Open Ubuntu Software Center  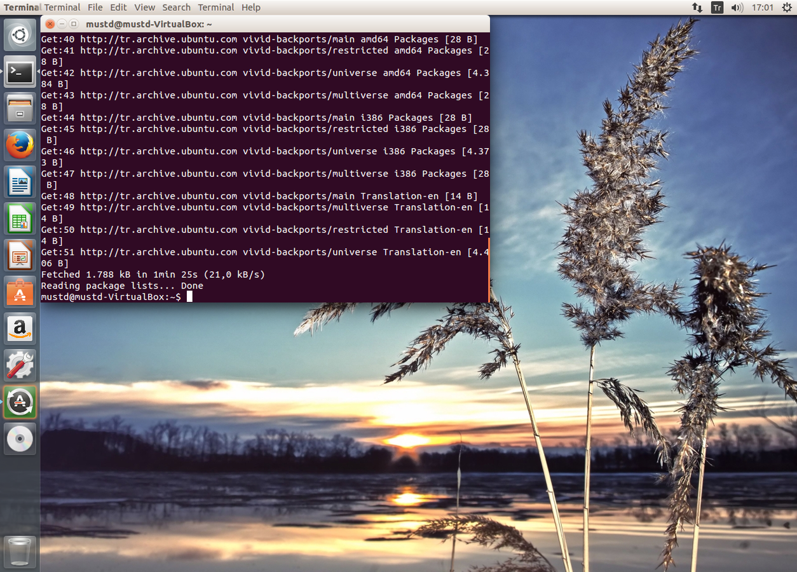(x=20, y=292)
